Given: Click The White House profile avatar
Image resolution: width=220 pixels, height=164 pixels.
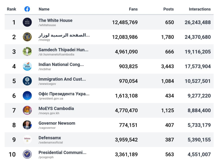Looking at the screenshot, I should tap(27, 22).
